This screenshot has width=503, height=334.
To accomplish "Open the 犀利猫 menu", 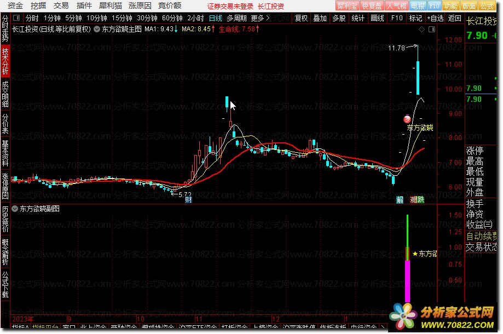I will [111, 5].
